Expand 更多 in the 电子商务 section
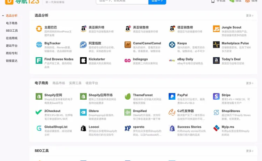 tap(249, 83)
